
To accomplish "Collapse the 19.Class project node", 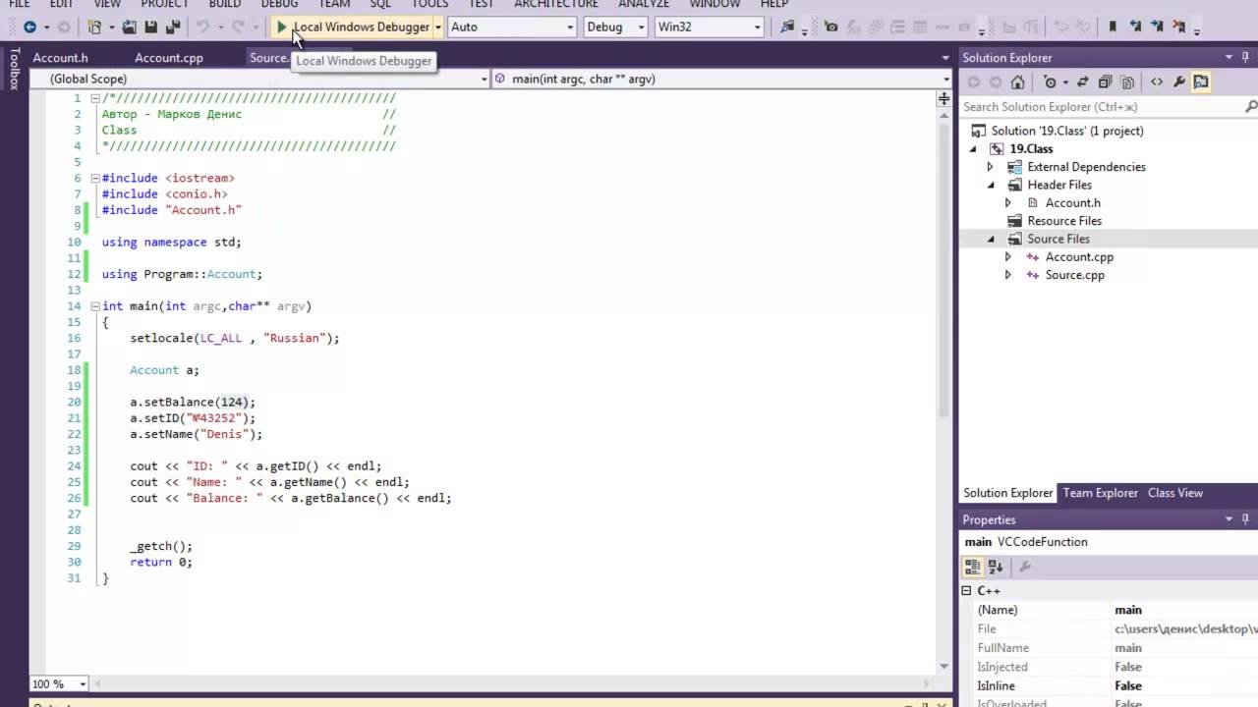I will click(974, 149).
